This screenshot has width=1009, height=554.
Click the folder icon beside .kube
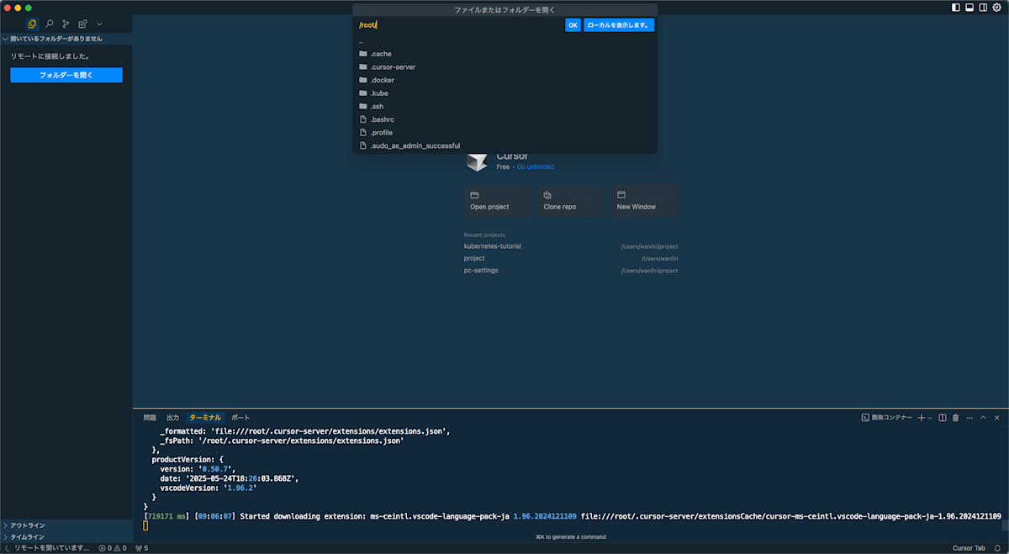coord(363,93)
